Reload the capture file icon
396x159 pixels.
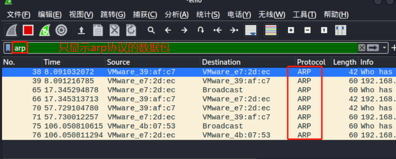coord(131,31)
